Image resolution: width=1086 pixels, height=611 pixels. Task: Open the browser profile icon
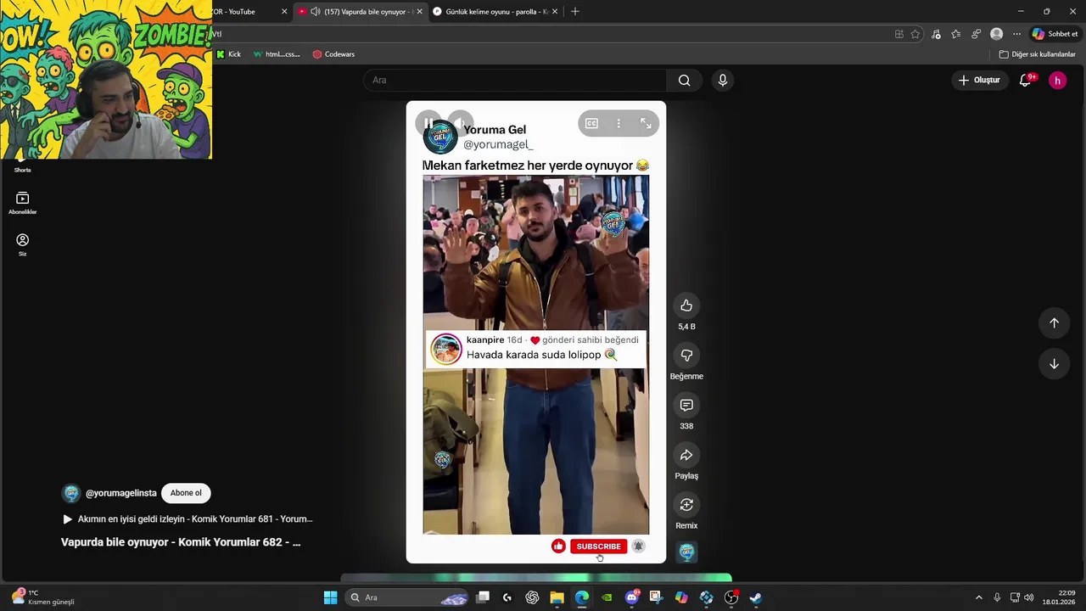[997, 34]
